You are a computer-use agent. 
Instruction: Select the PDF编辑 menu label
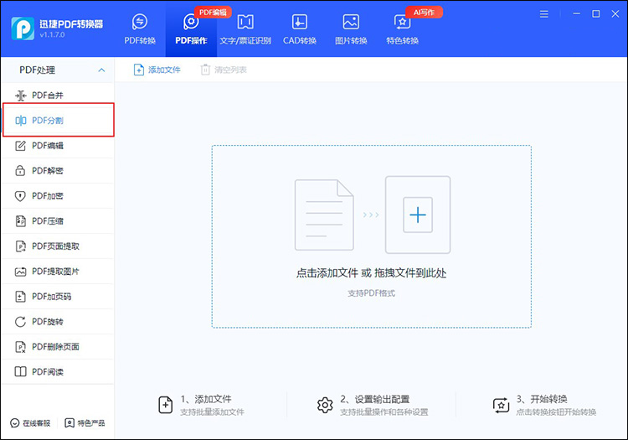pyautogui.click(x=48, y=146)
